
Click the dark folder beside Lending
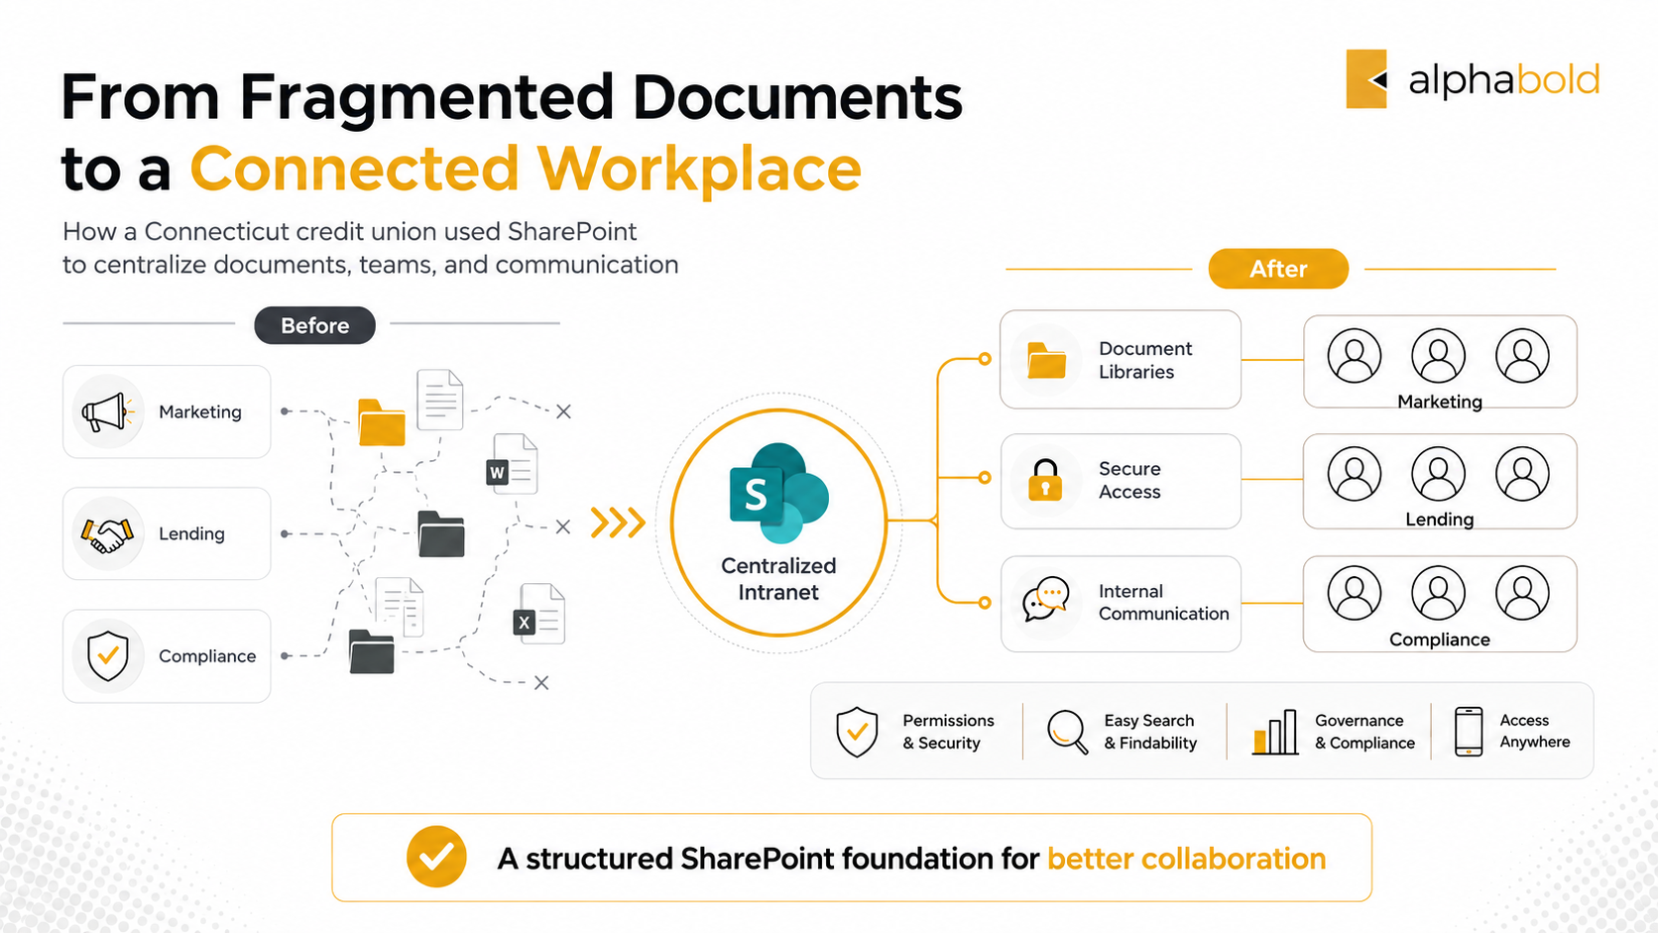(x=441, y=533)
